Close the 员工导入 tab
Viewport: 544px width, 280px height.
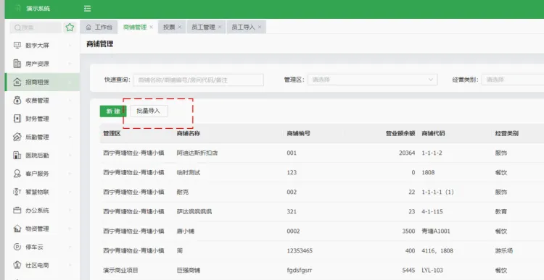pyautogui.click(x=260, y=27)
